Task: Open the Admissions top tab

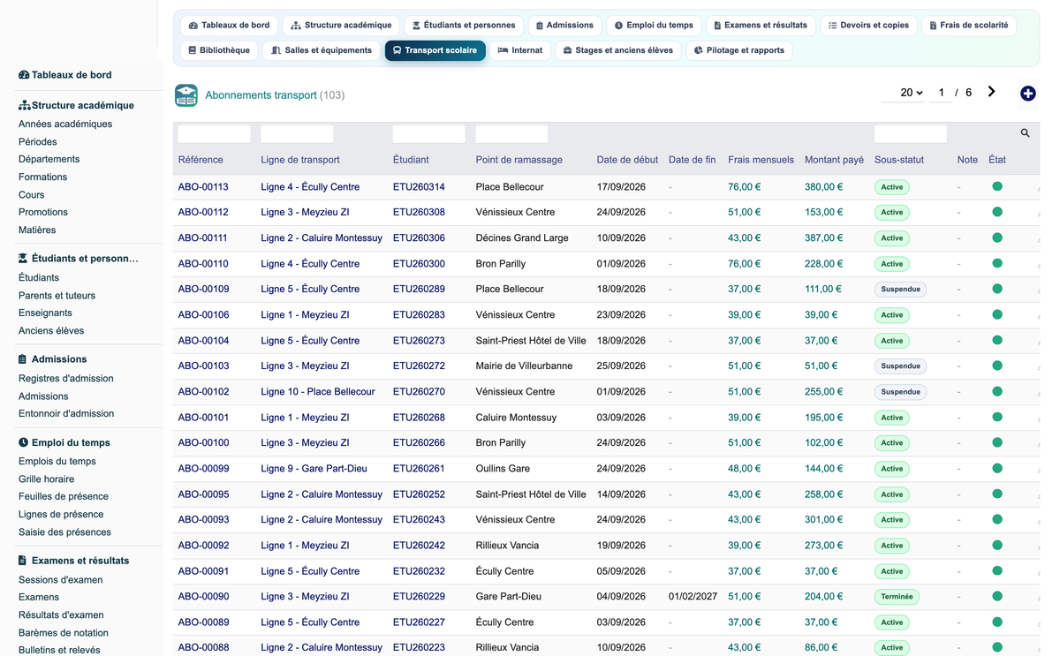Action: tap(564, 26)
